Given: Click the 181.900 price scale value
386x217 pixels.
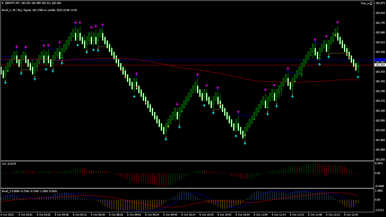Looking at the screenshot, I should [380, 150].
